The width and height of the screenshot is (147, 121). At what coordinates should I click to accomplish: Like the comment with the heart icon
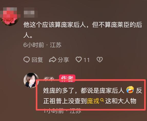click(79, 59)
